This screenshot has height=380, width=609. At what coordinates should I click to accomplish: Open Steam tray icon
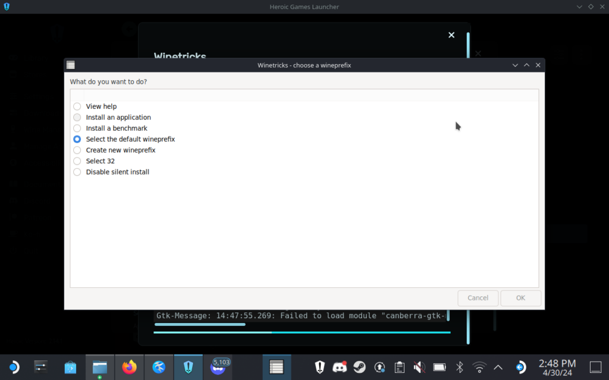(x=360, y=367)
